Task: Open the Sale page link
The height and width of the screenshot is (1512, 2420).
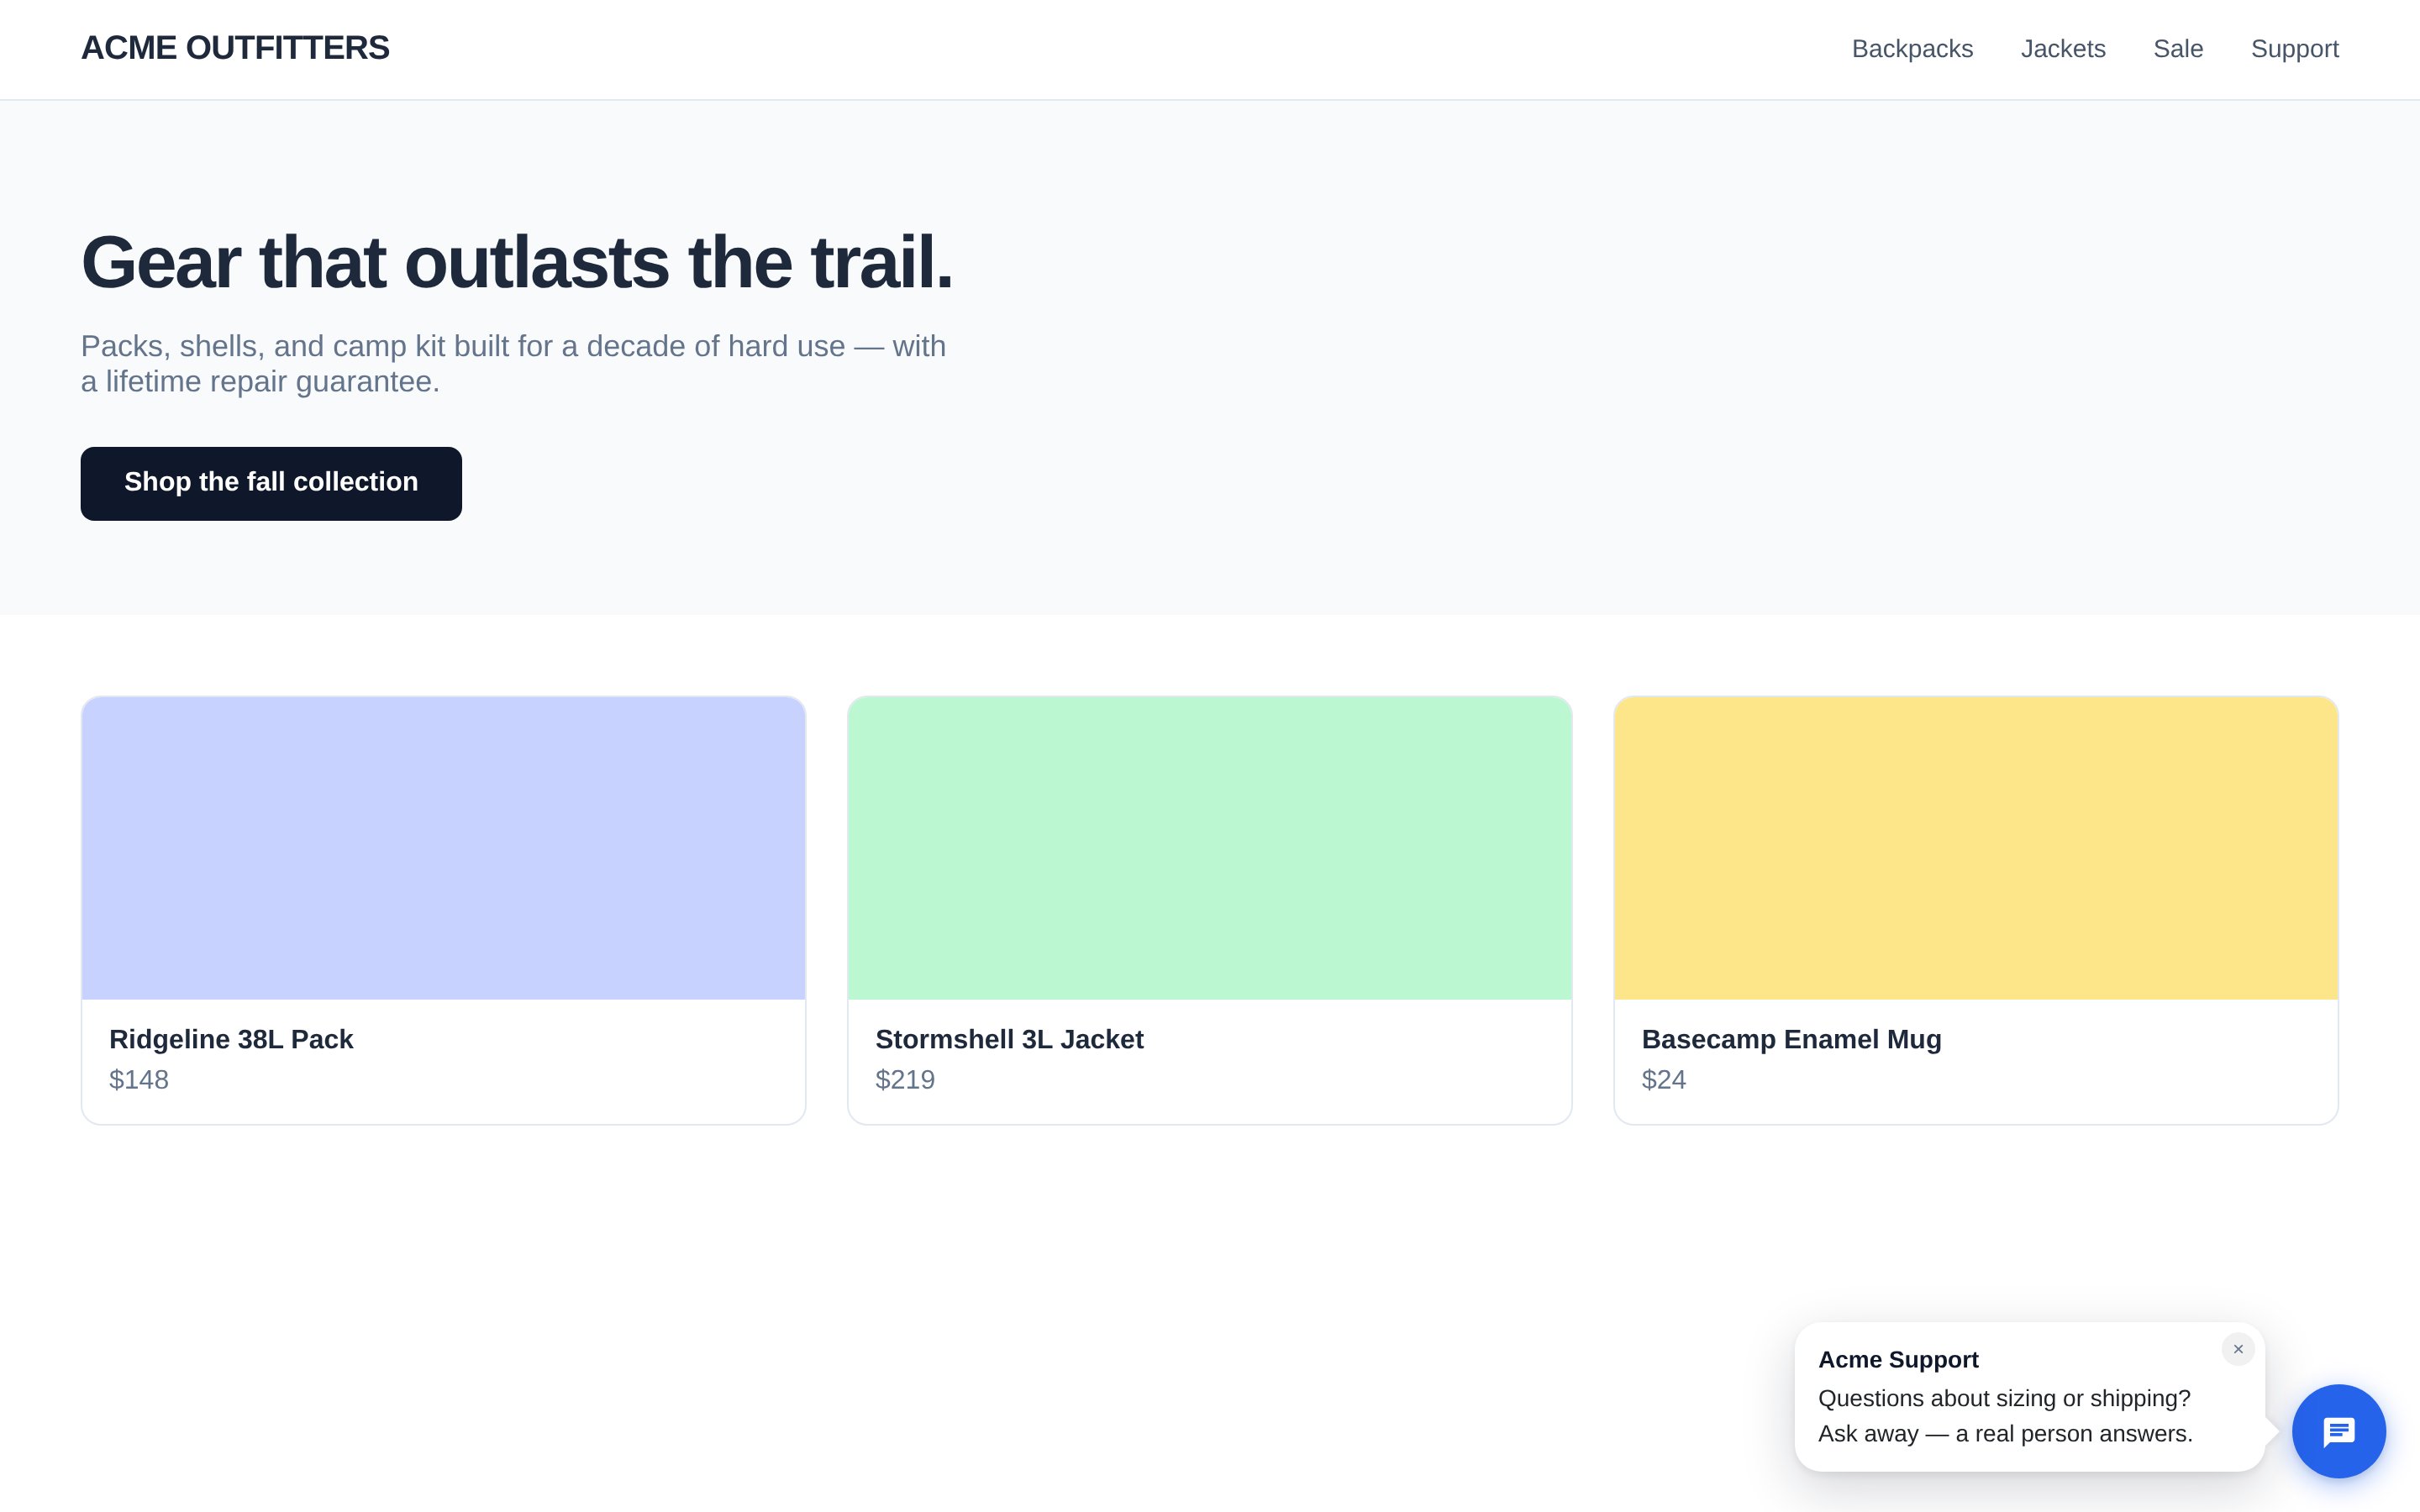Action: click(x=2178, y=49)
